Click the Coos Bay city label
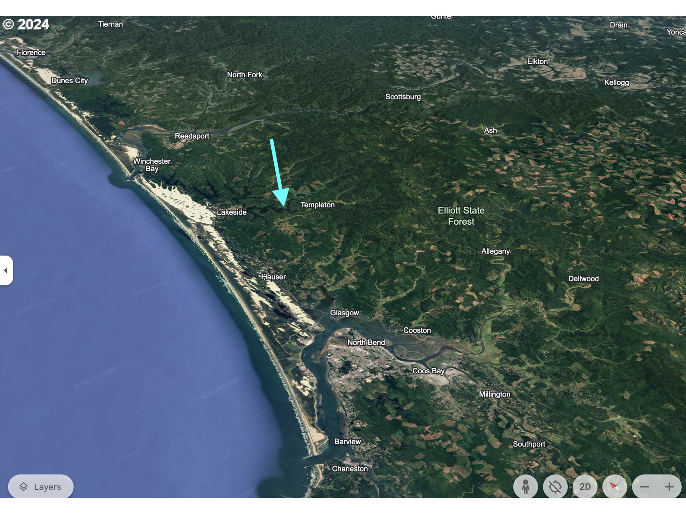 [x=428, y=371]
